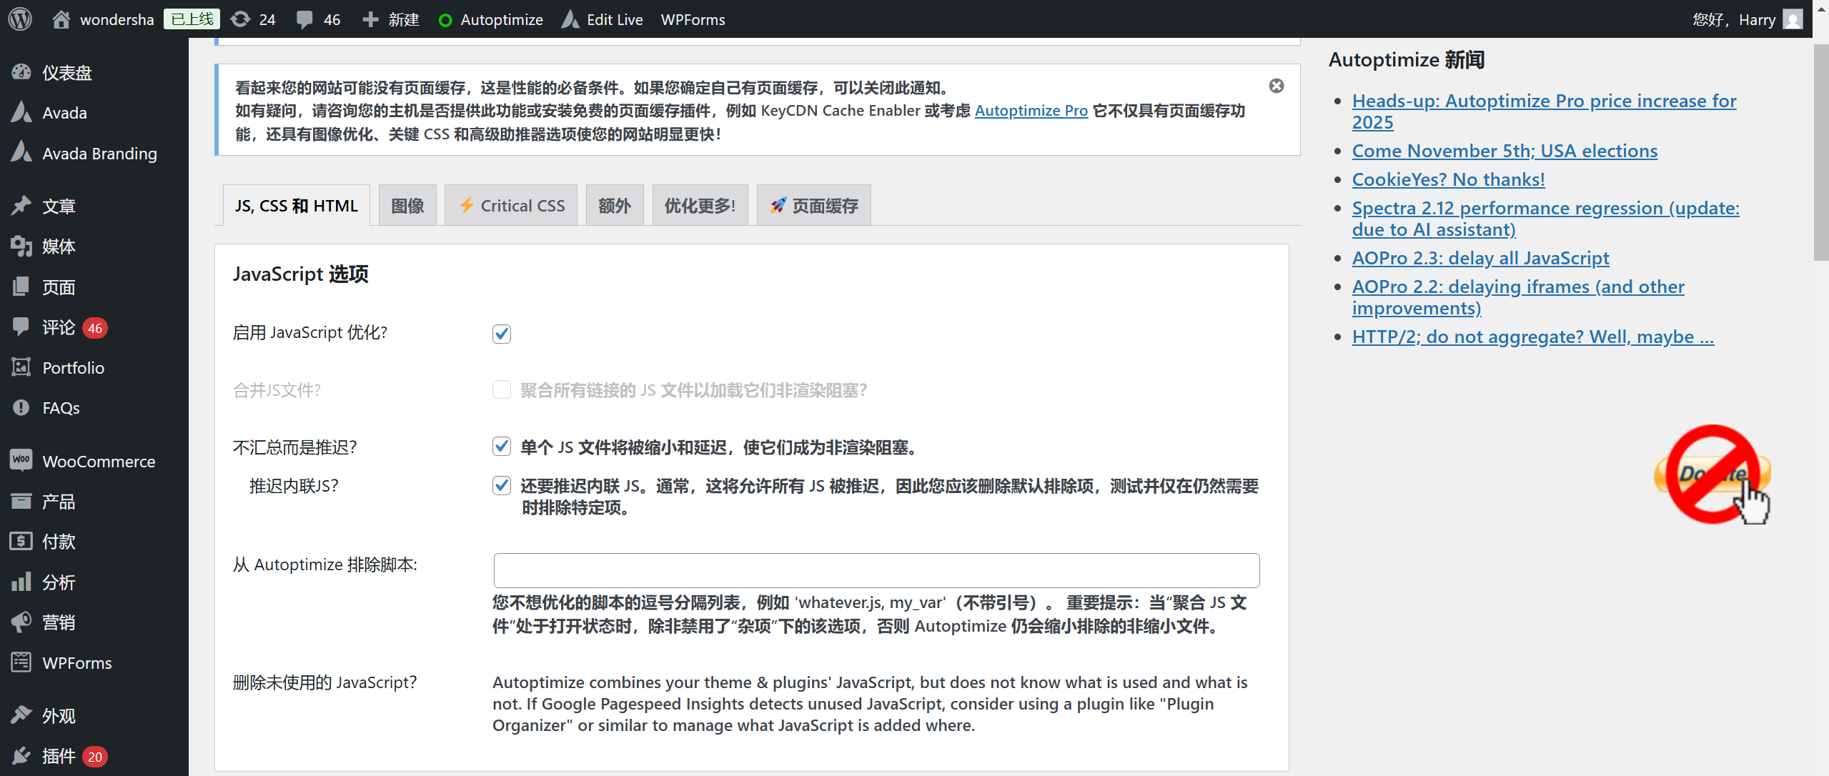Expand the 外观 sidebar menu
This screenshot has width=1829, height=776.
point(59,715)
